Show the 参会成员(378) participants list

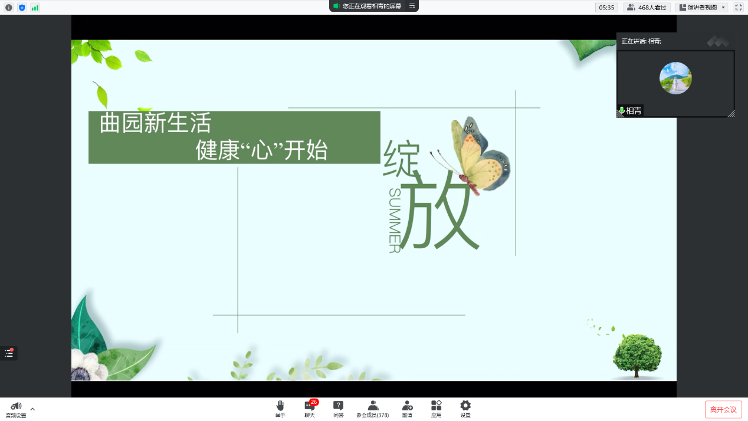(373, 408)
